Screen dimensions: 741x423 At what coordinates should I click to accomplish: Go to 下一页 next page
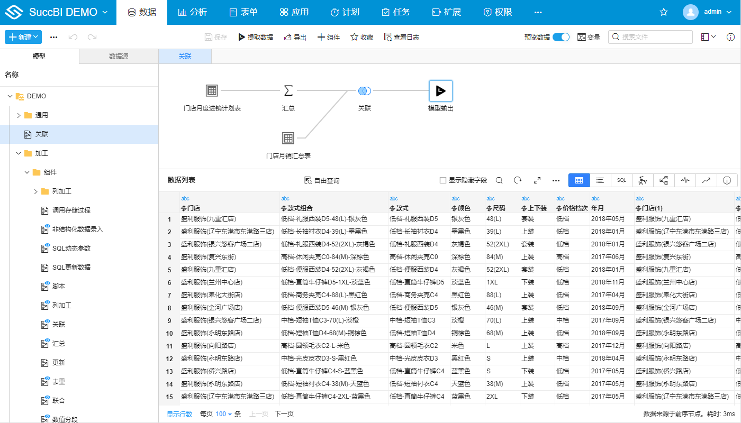click(x=284, y=414)
